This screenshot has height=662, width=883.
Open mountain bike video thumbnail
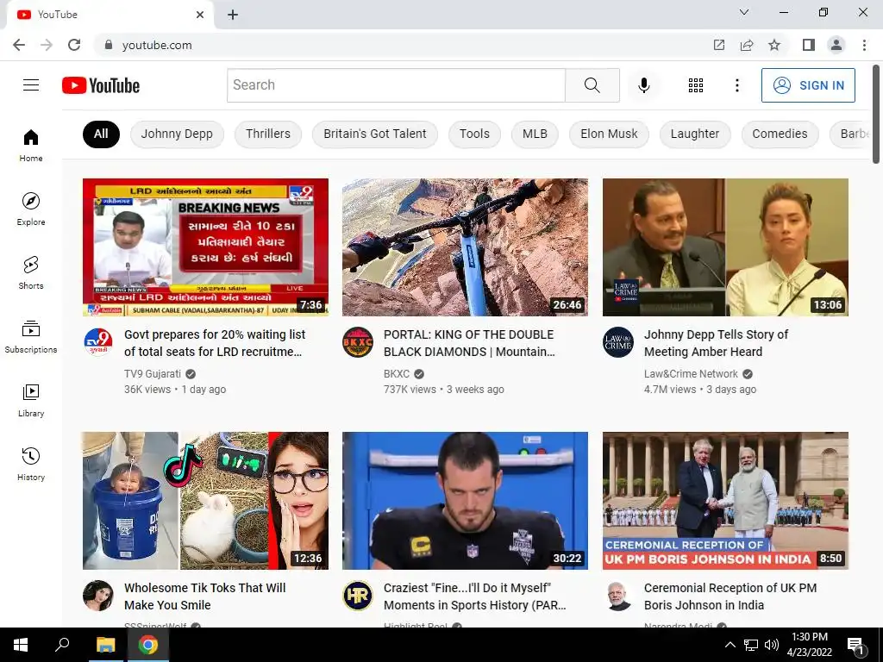[465, 247]
